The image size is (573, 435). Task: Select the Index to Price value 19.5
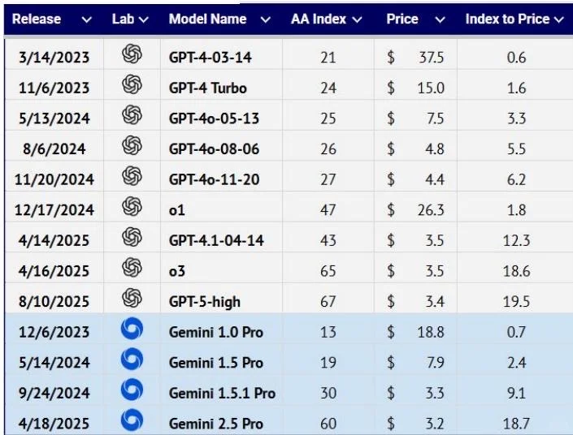tap(516, 302)
